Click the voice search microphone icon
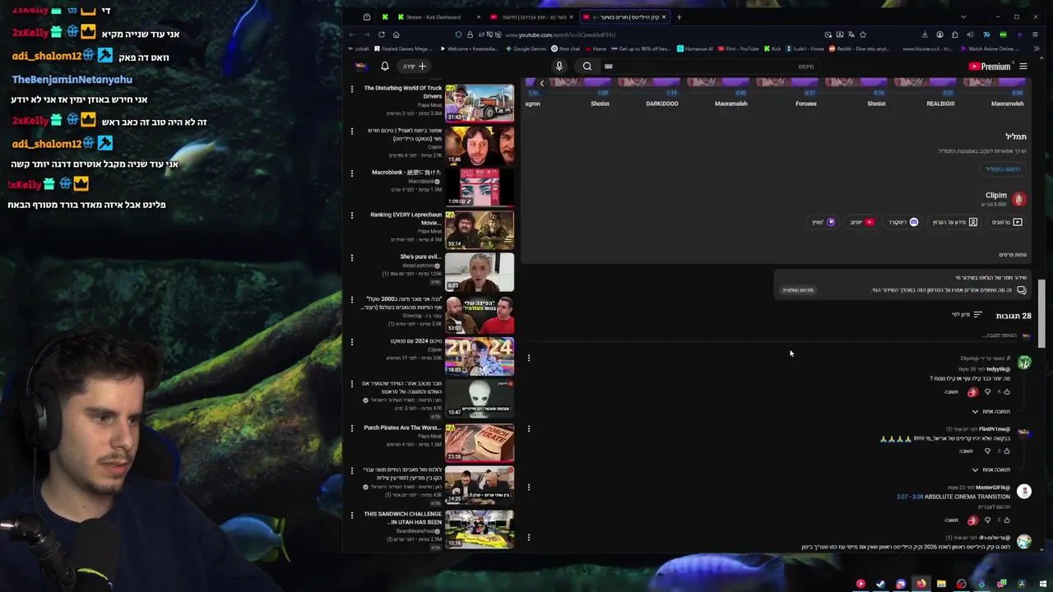Image resolution: width=1053 pixels, height=592 pixels. pyautogui.click(x=559, y=66)
